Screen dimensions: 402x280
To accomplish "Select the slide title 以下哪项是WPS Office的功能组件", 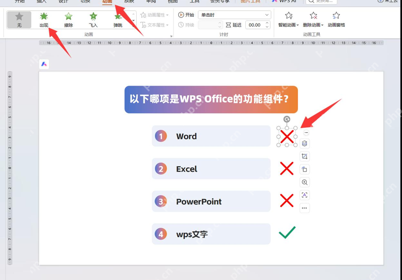I will click(211, 100).
